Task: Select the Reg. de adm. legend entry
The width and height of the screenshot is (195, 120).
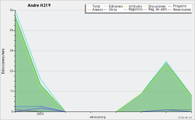Action: click(x=158, y=9)
